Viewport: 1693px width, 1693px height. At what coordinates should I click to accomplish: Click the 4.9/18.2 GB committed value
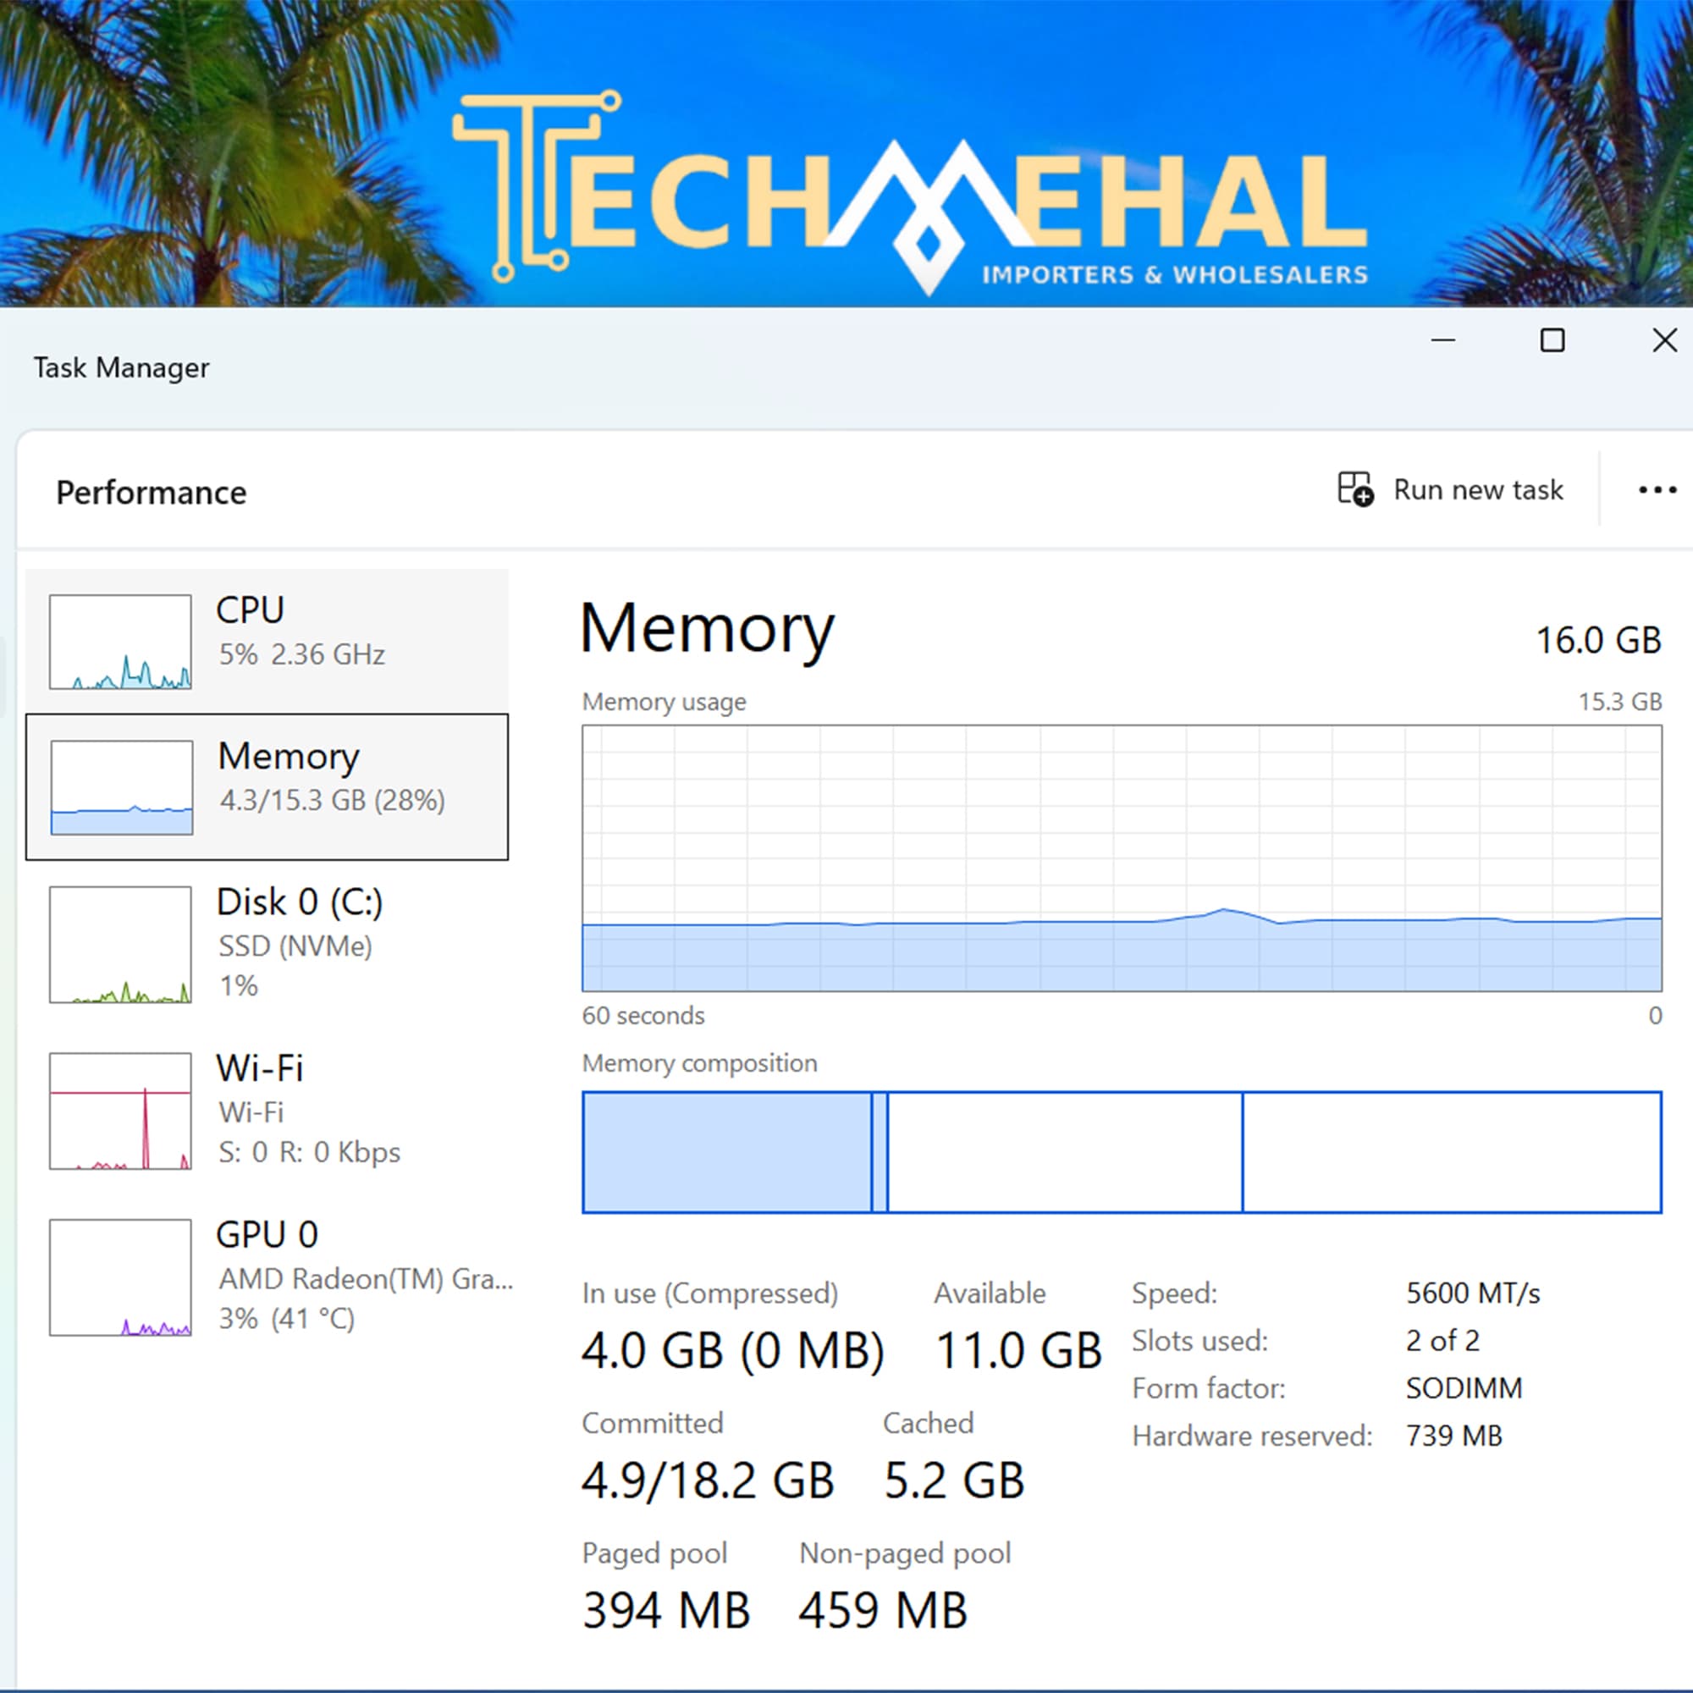click(708, 1481)
